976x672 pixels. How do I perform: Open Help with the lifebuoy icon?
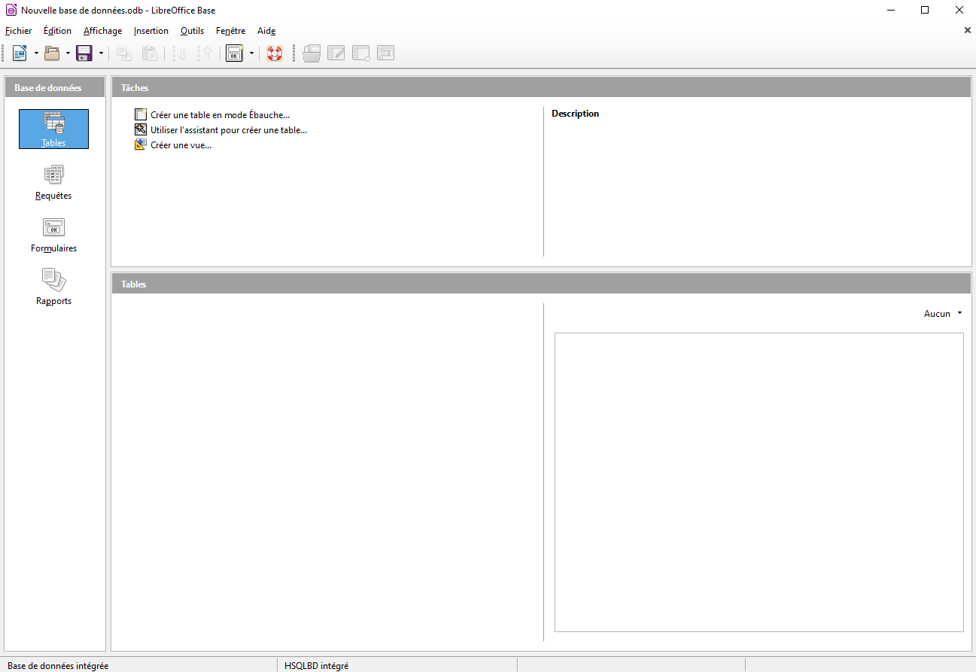(x=275, y=53)
